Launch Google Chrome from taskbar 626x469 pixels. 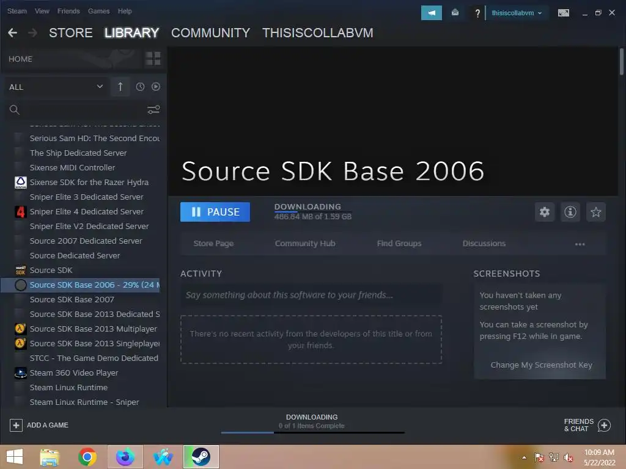pos(87,457)
